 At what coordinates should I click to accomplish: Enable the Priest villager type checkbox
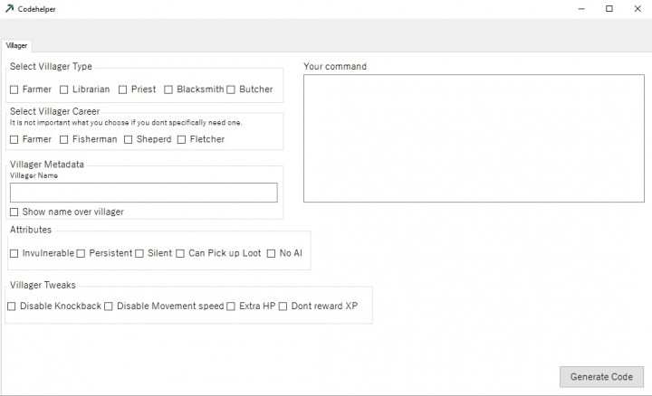[x=123, y=90]
